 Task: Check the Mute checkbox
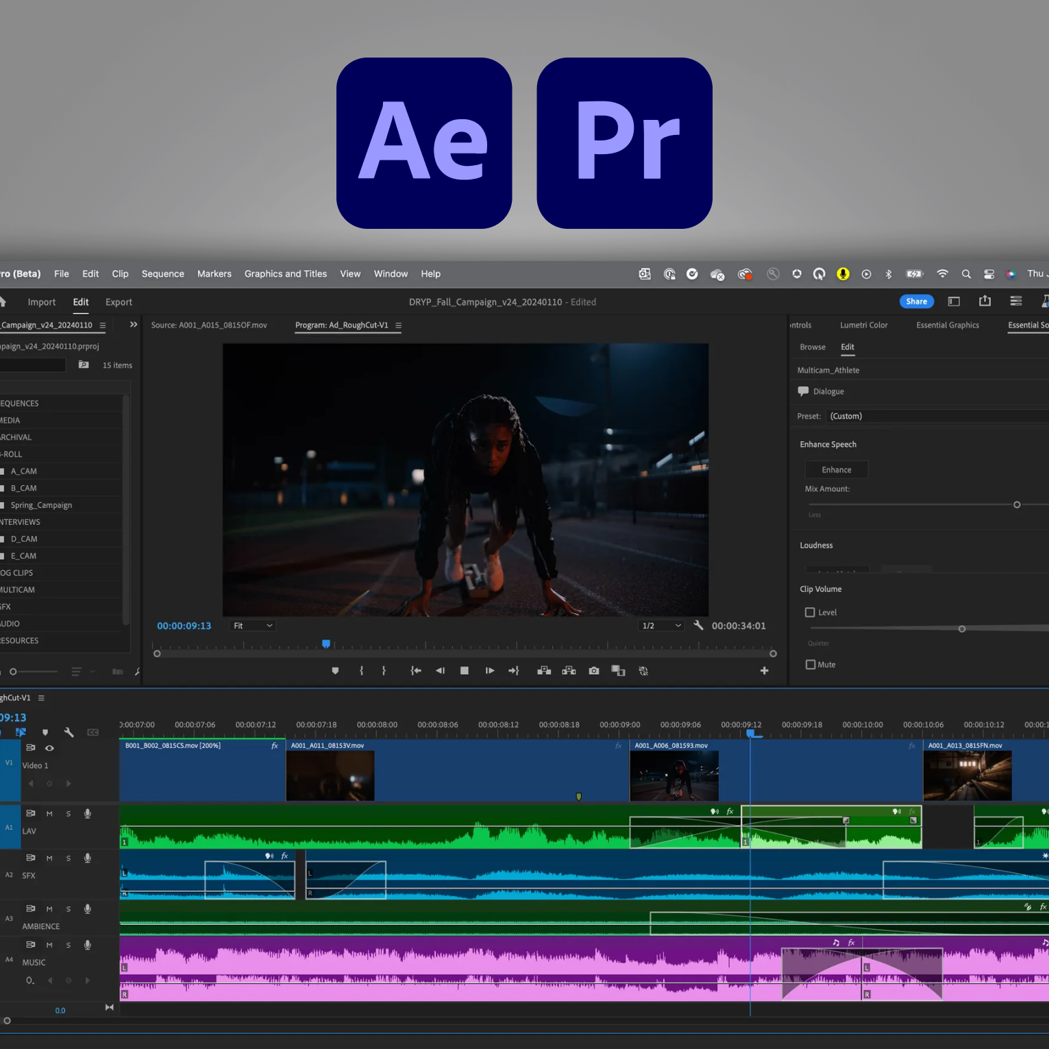[811, 665]
